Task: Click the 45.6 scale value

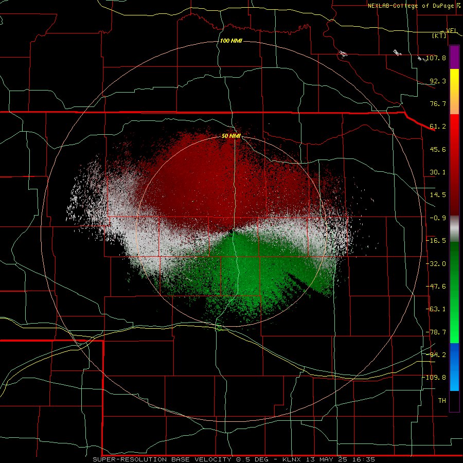Action: 438,149
